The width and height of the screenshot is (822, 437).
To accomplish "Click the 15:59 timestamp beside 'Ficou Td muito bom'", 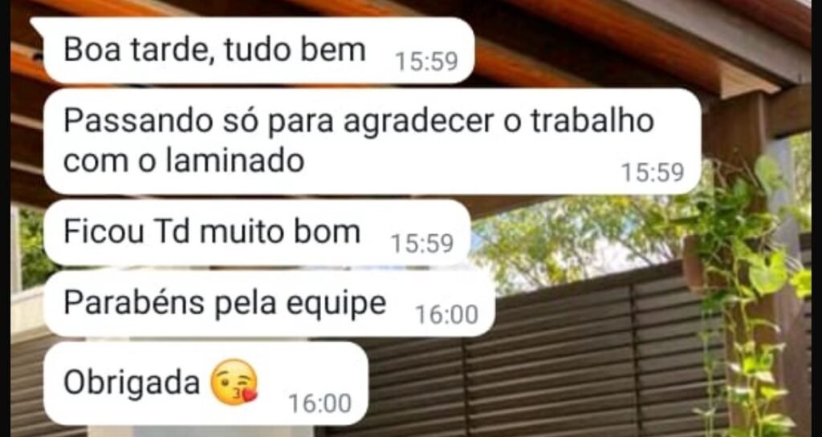I will tap(422, 244).
